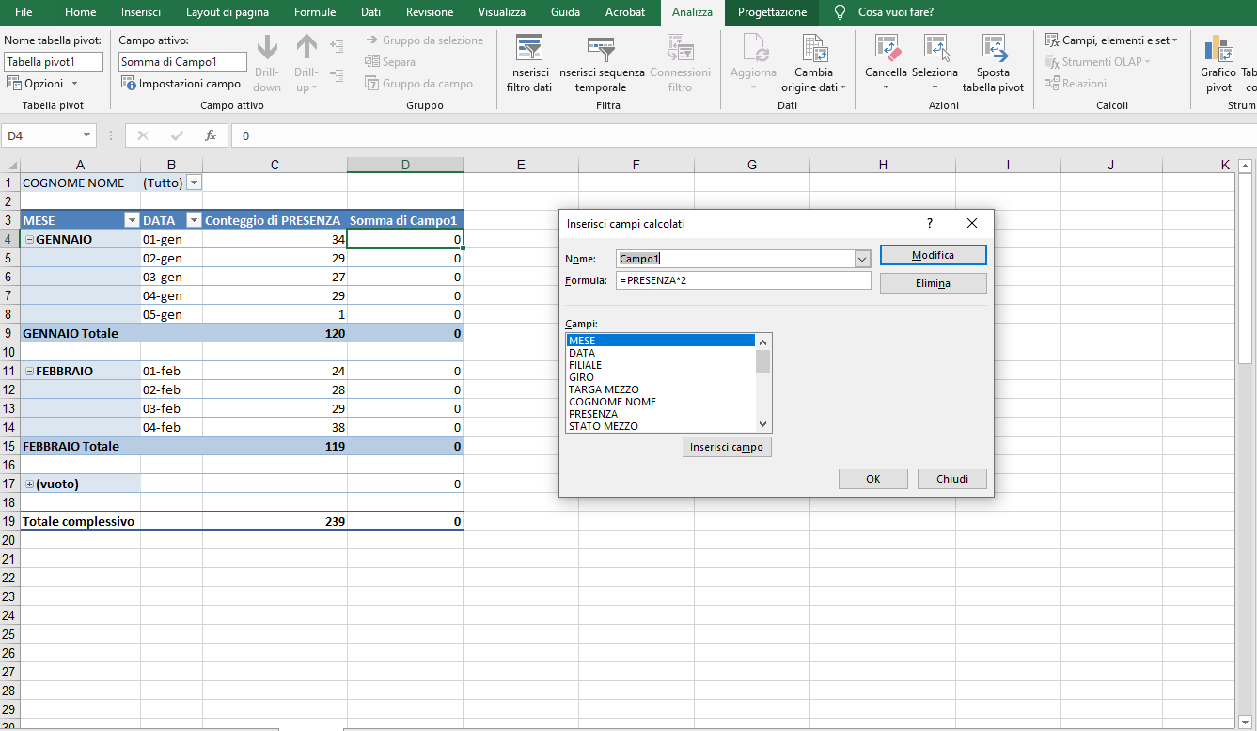This screenshot has width=1257, height=731.
Task: Confirm formula entry with check icon
Action: [x=177, y=135]
